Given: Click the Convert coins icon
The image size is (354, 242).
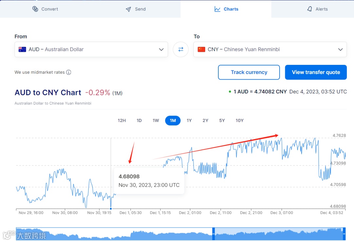Looking at the screenshot, I should 35,9.
